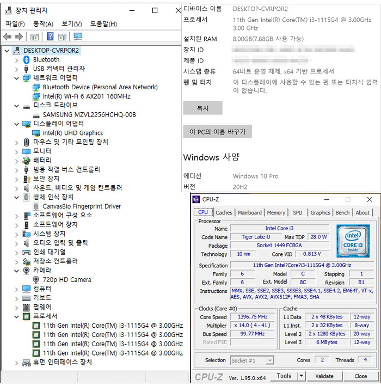Open the 도움말(H) menu
Viewport: 381px width, 386px height.
coord(103,23)
